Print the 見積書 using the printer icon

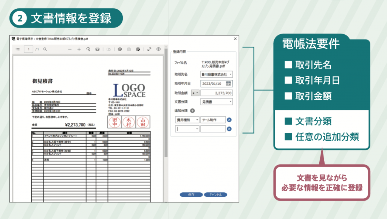(x=120, y=49)
